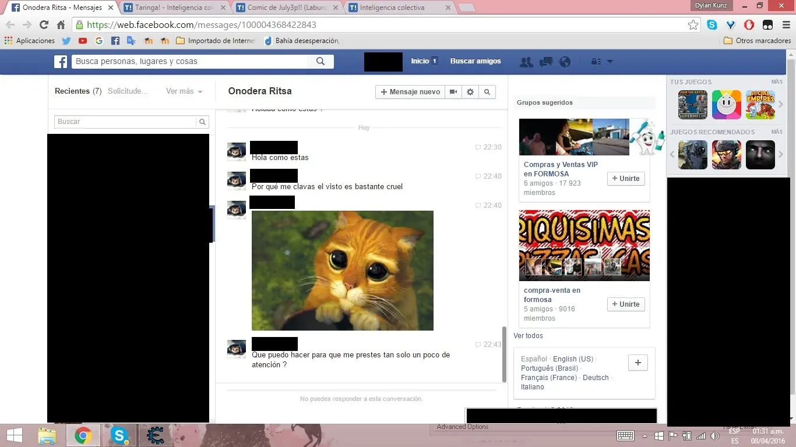Click the Tampermonkey extension icon
This screenshot has height=447, width=796.
coord(768,25)
